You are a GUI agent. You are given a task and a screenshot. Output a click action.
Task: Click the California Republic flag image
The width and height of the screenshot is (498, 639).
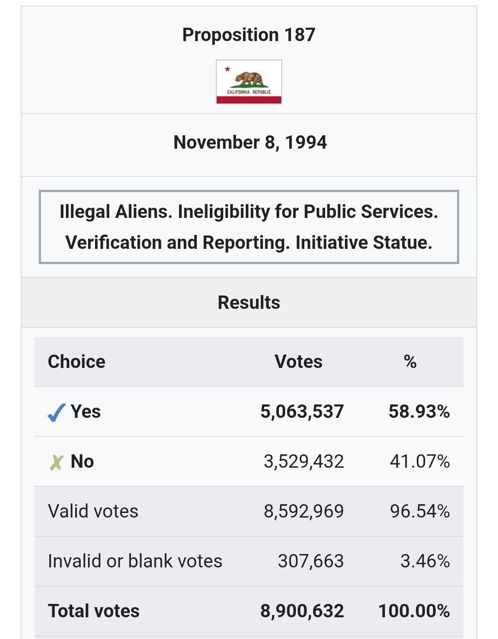tap(249, 82)
